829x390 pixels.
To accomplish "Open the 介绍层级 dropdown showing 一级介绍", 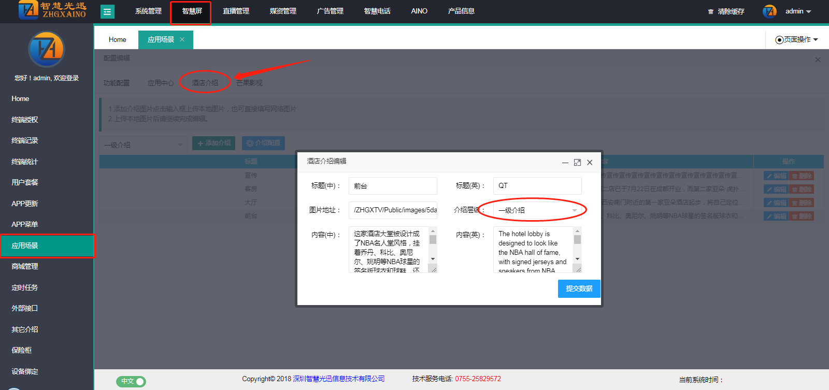I will tap(537, 210).
